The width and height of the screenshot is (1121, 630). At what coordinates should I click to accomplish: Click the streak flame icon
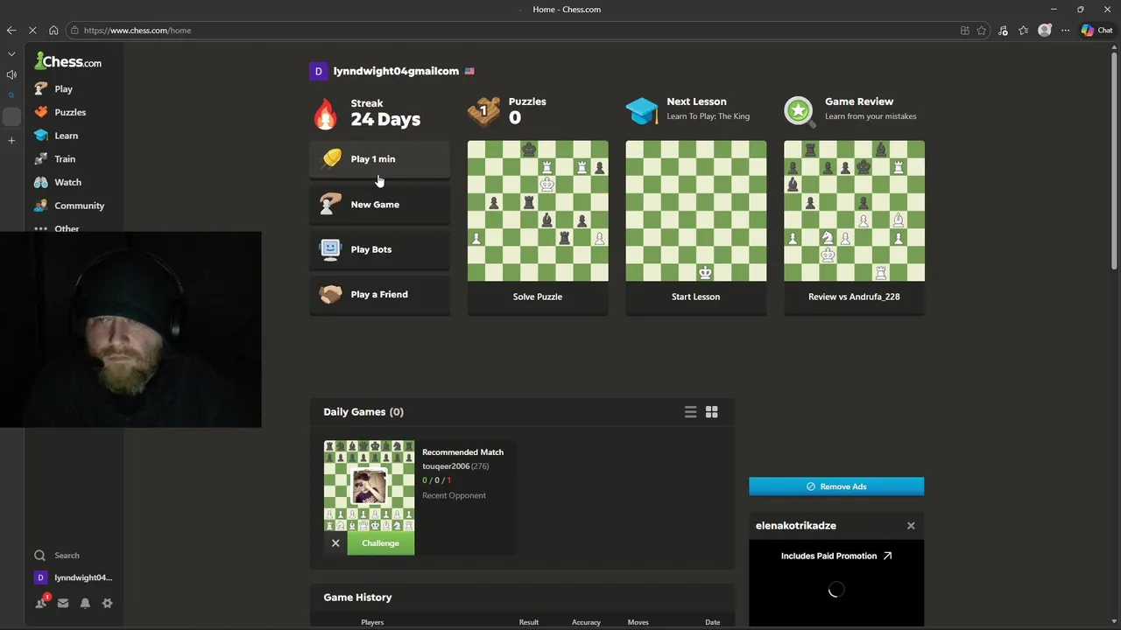[x=325, y=113]
